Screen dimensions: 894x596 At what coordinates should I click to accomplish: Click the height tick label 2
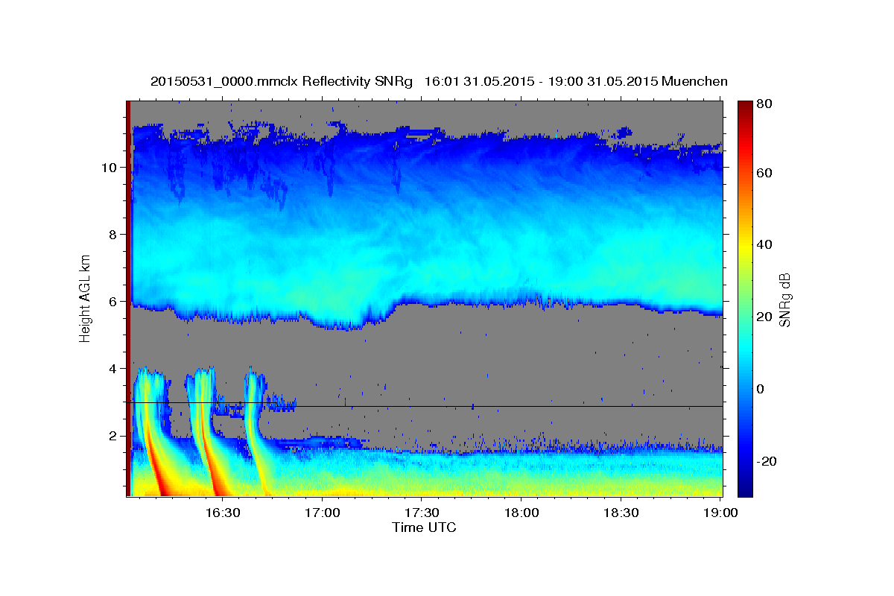coord(113,436)
